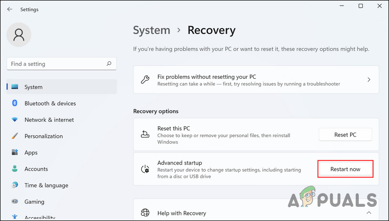Click the Gaming controller icon
Screen dimensions: 389x221
point(15,202)
